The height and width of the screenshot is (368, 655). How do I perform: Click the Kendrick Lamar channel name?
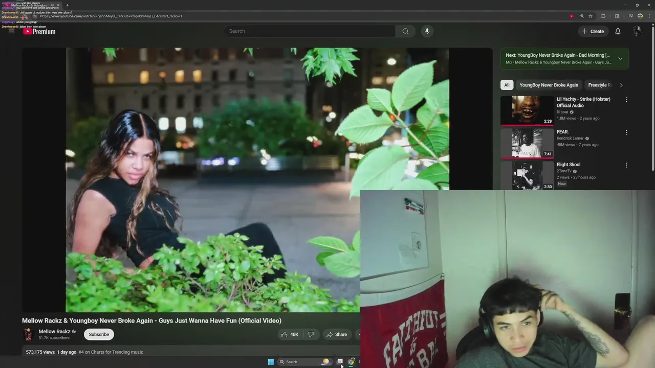click(x=570, y=138)
